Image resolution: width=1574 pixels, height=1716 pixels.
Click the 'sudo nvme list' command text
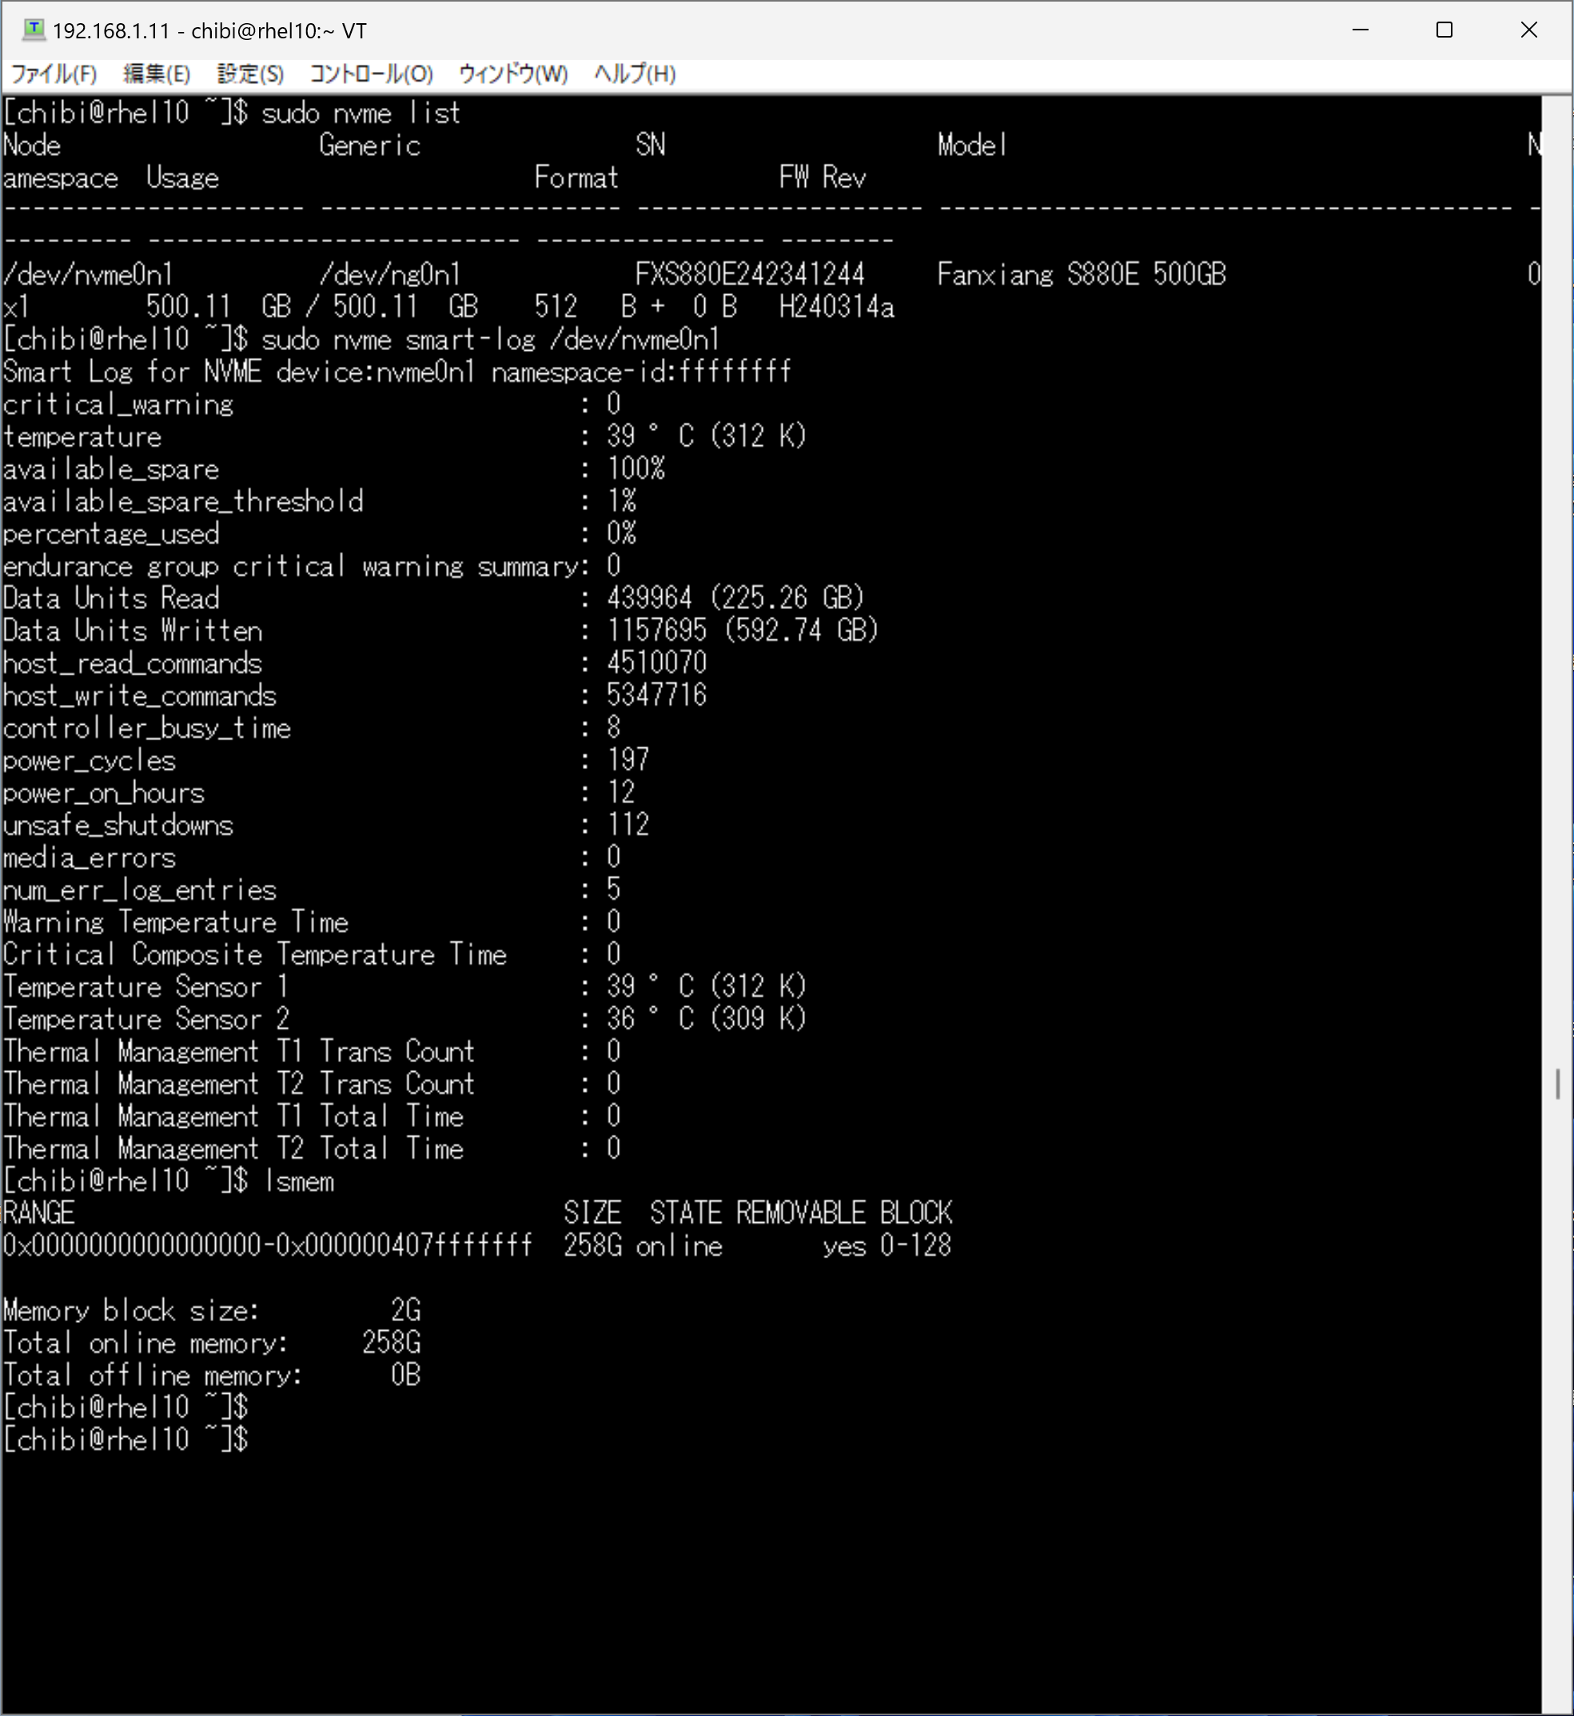[361, 113]
